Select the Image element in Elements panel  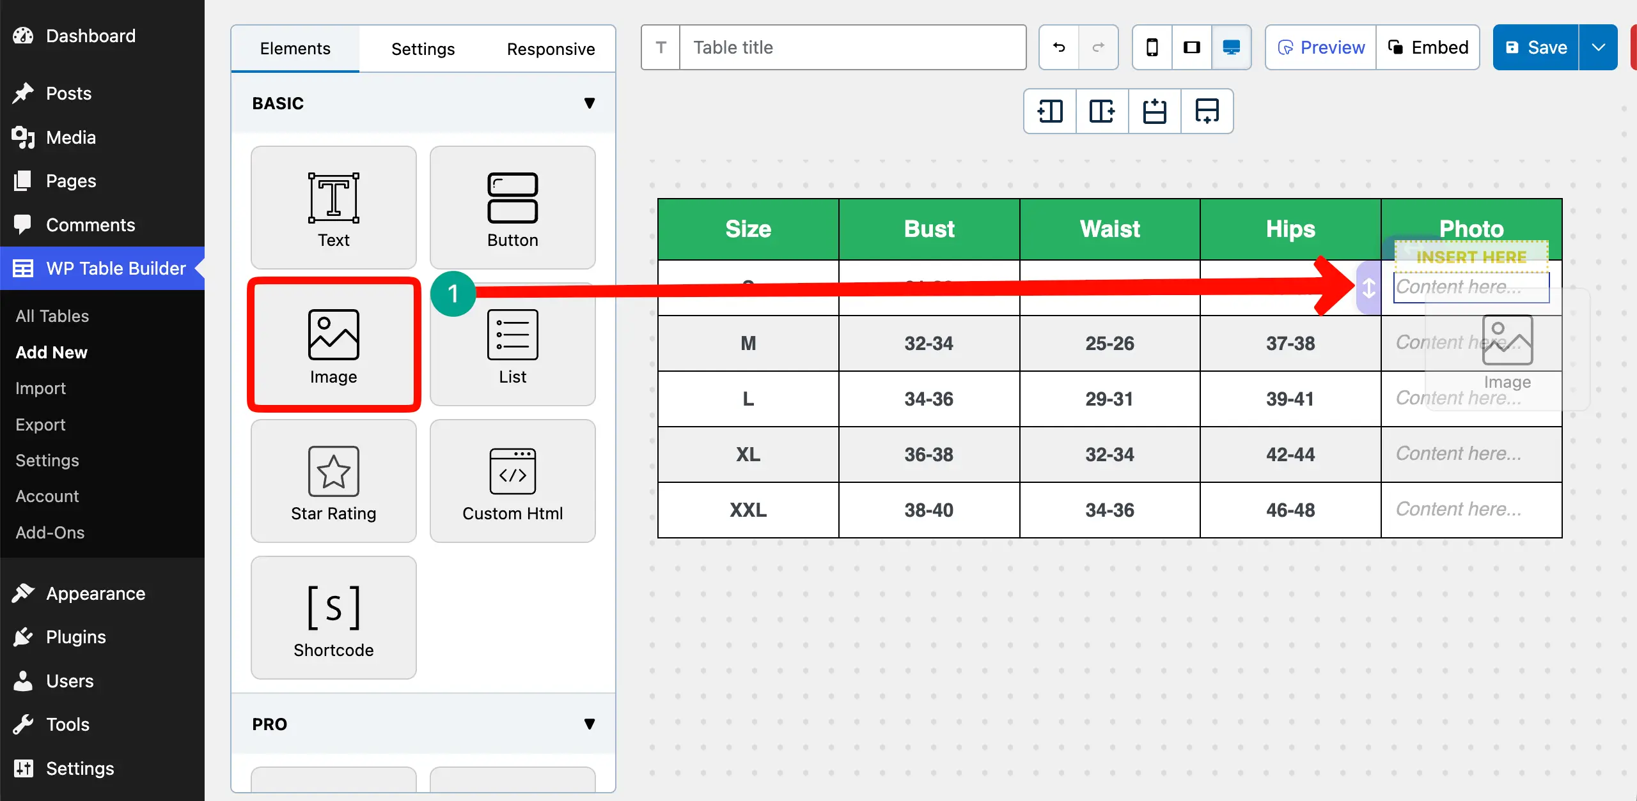tap(333, 345)
